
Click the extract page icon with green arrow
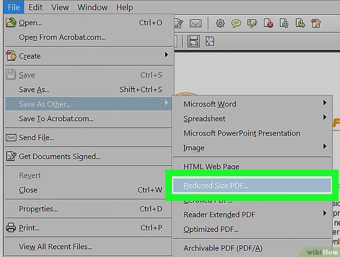coord(300,23)
